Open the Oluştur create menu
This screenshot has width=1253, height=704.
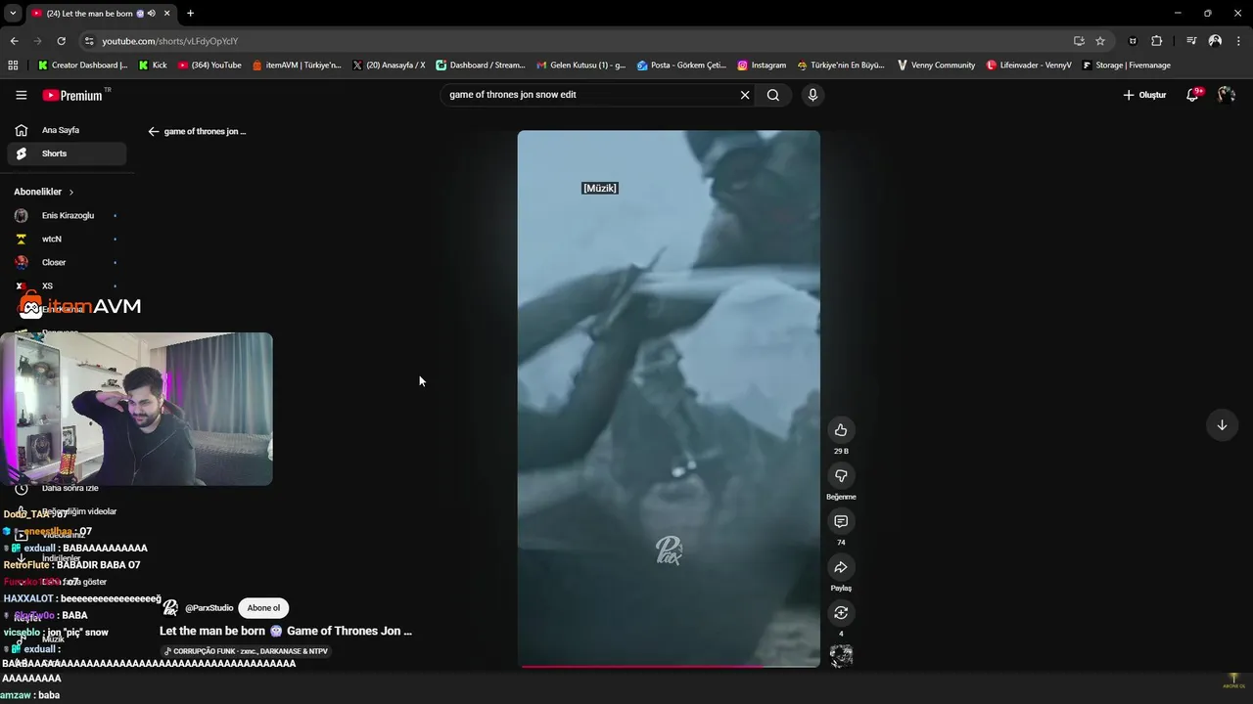[1144, 95]
